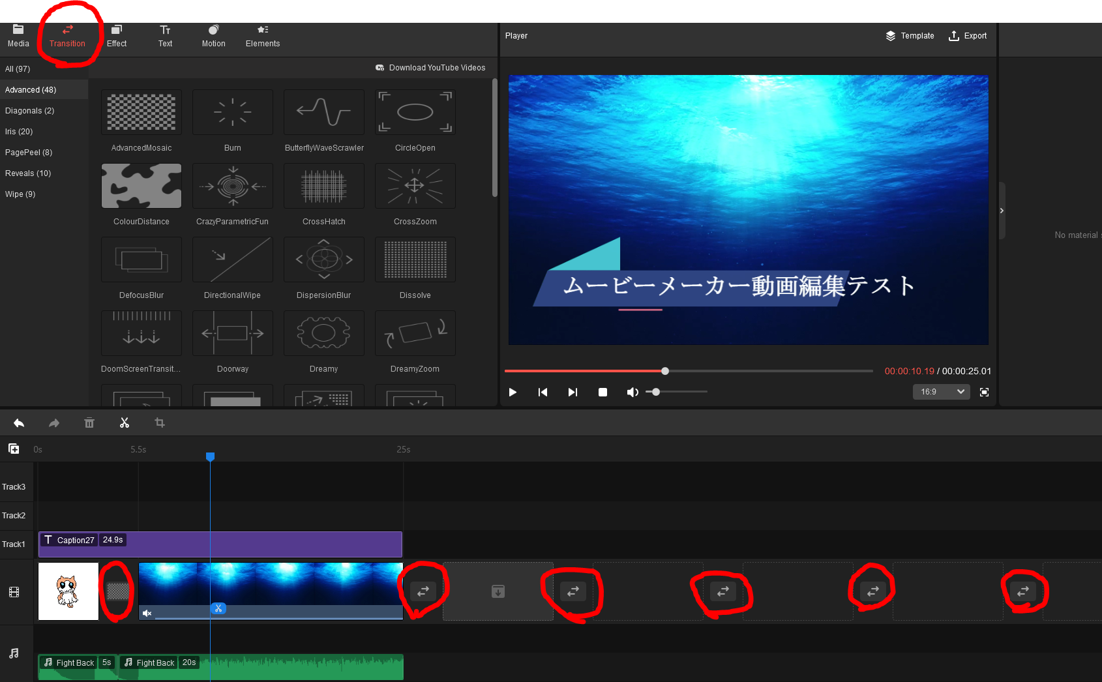Click the audio track music icon
Viewport: 1102px width, 682px height.
(14, 653)
